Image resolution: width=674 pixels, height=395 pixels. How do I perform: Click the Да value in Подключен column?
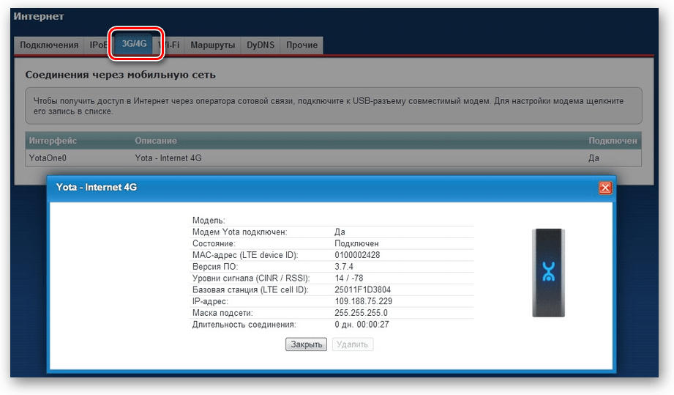click(x=594, y=158)
